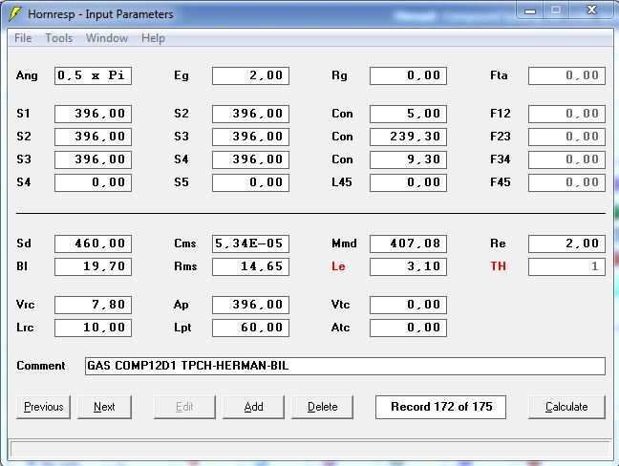Click the Sd field showing 460,00
This screenshot has height=466, width=619.
click(94, 244)
